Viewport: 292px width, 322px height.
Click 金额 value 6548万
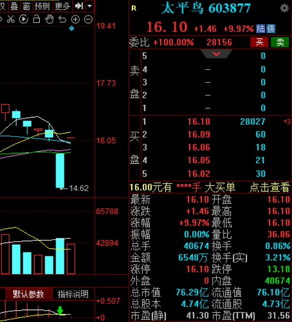point(194,258)
